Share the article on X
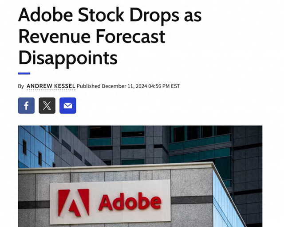Viewport: 284px width, 227px height. coord(47,106)
